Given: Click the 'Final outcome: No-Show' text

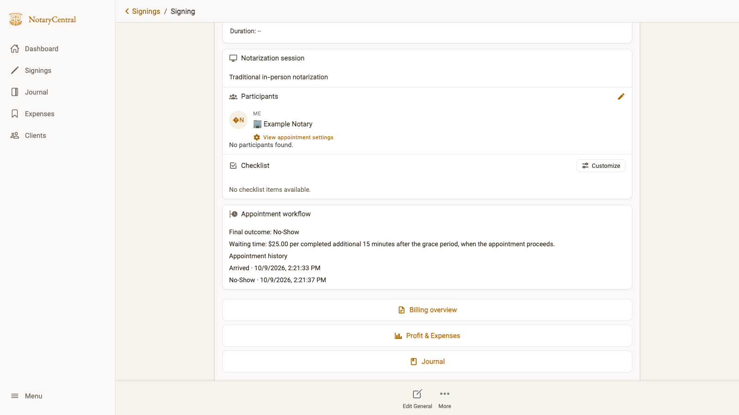Looking at the screenshot, I should coord(264,232).
